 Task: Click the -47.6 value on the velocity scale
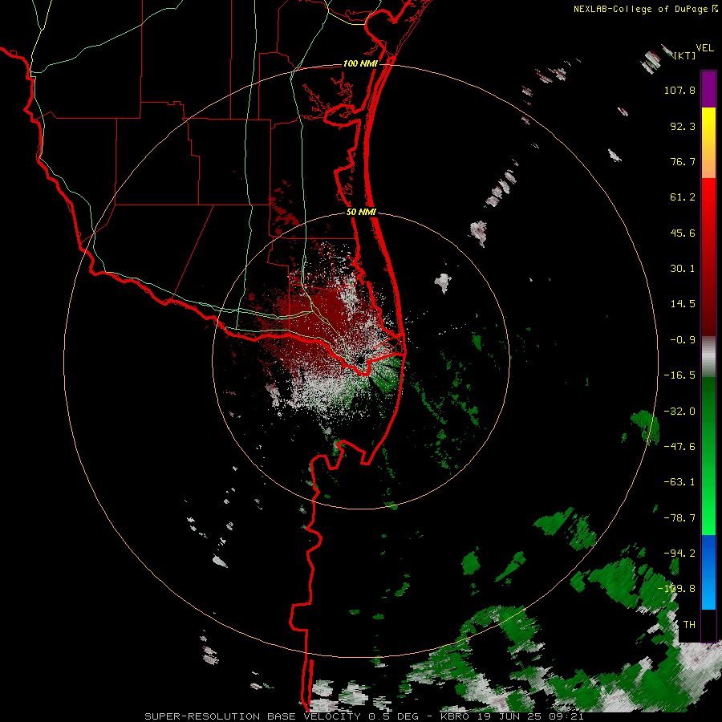[x=679, y=447]
